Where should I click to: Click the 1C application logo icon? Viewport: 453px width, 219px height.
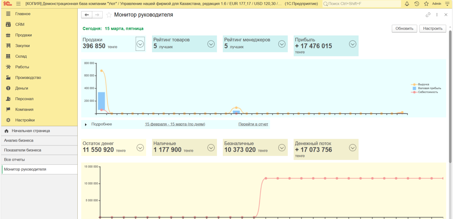tap(7, 4)
